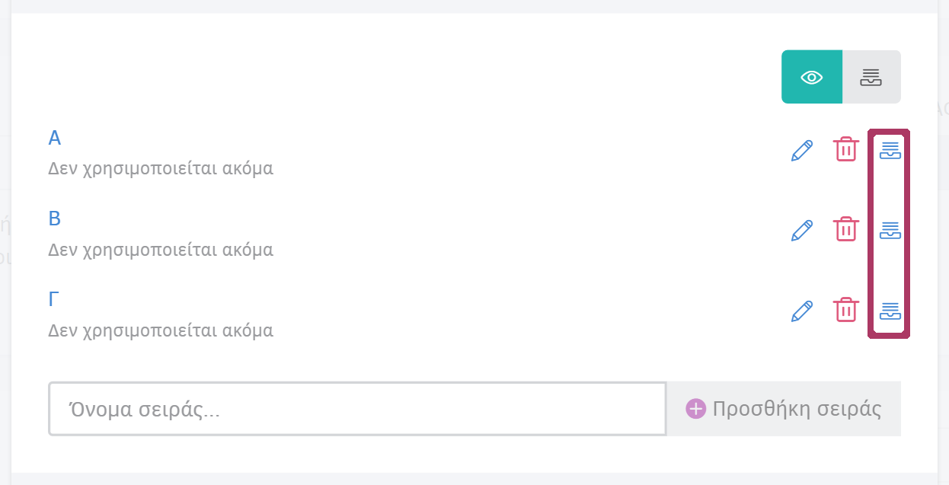949x485 pixels.
Task: Open the series named Β
Action: [55, 219]
